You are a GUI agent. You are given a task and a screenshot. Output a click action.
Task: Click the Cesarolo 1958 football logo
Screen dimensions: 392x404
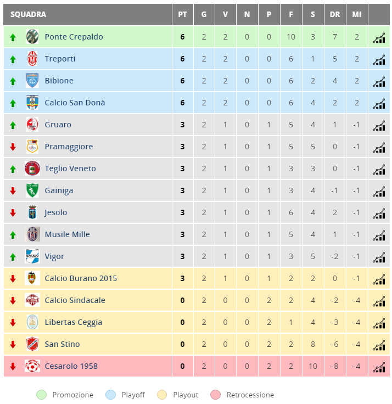[32, 366]
